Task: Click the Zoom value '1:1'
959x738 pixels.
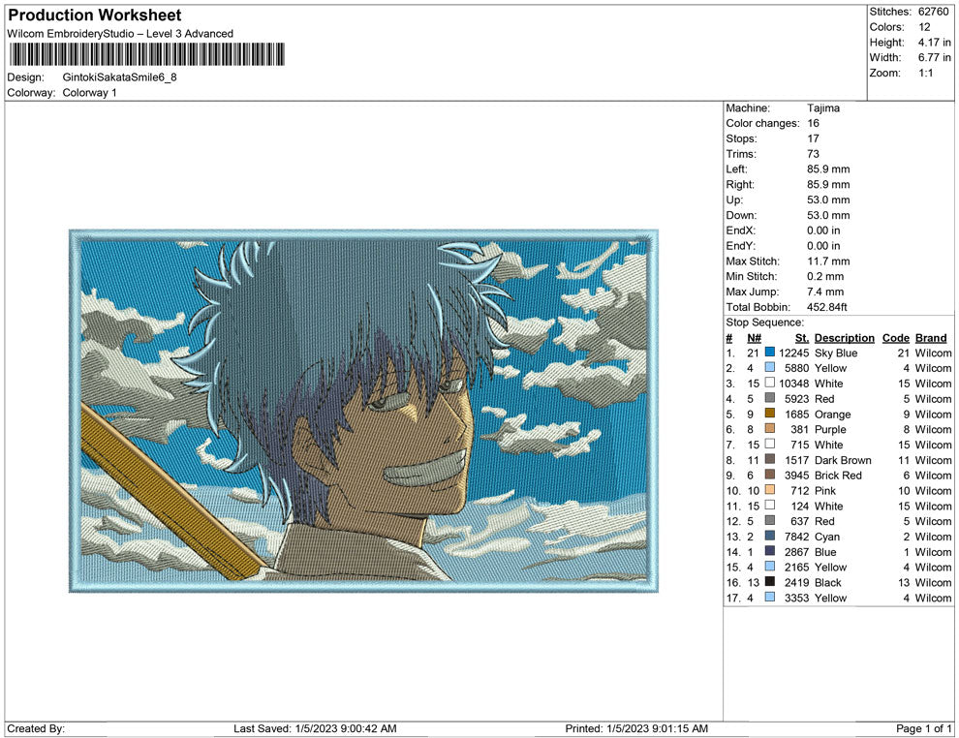Action: 925,73
